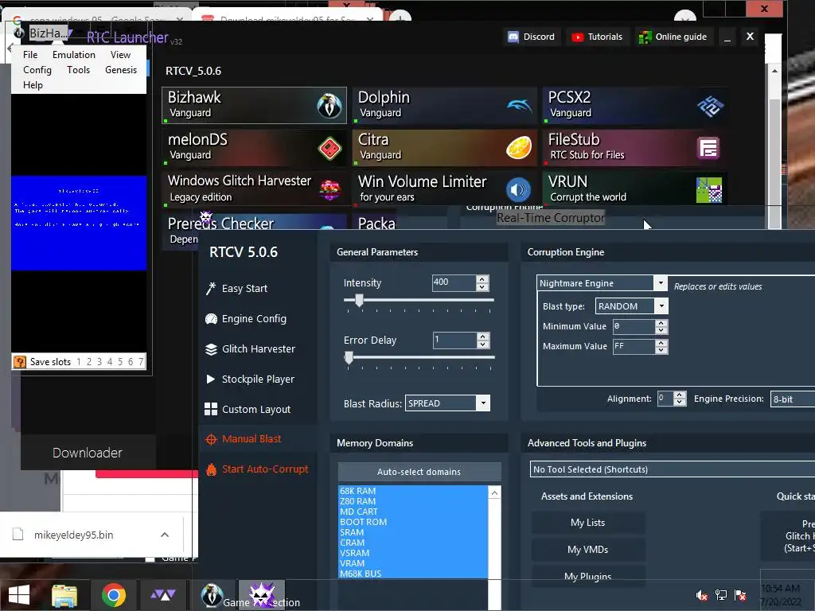This screenshot has width=815, height=611.
Task: Open BizHawk Help menu
Action: 33,84
